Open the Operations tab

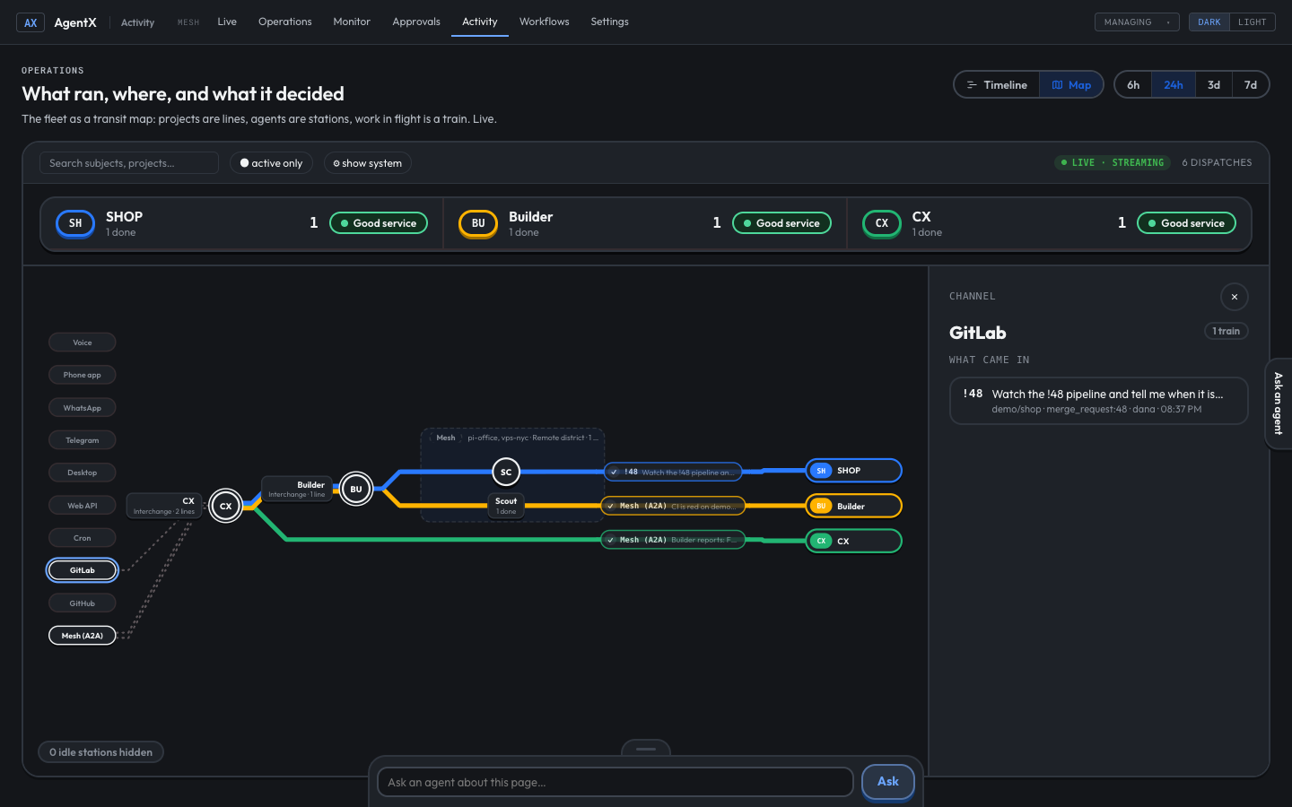tap(285, 22)
